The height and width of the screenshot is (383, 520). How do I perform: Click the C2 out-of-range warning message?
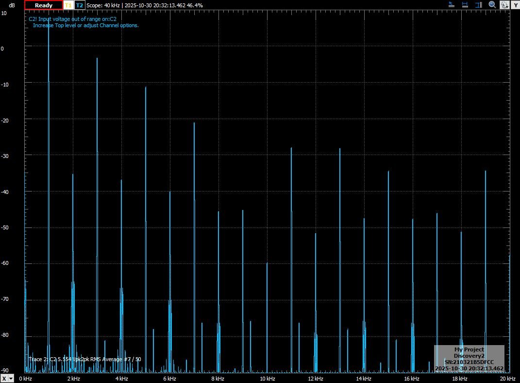click(84, 22)
